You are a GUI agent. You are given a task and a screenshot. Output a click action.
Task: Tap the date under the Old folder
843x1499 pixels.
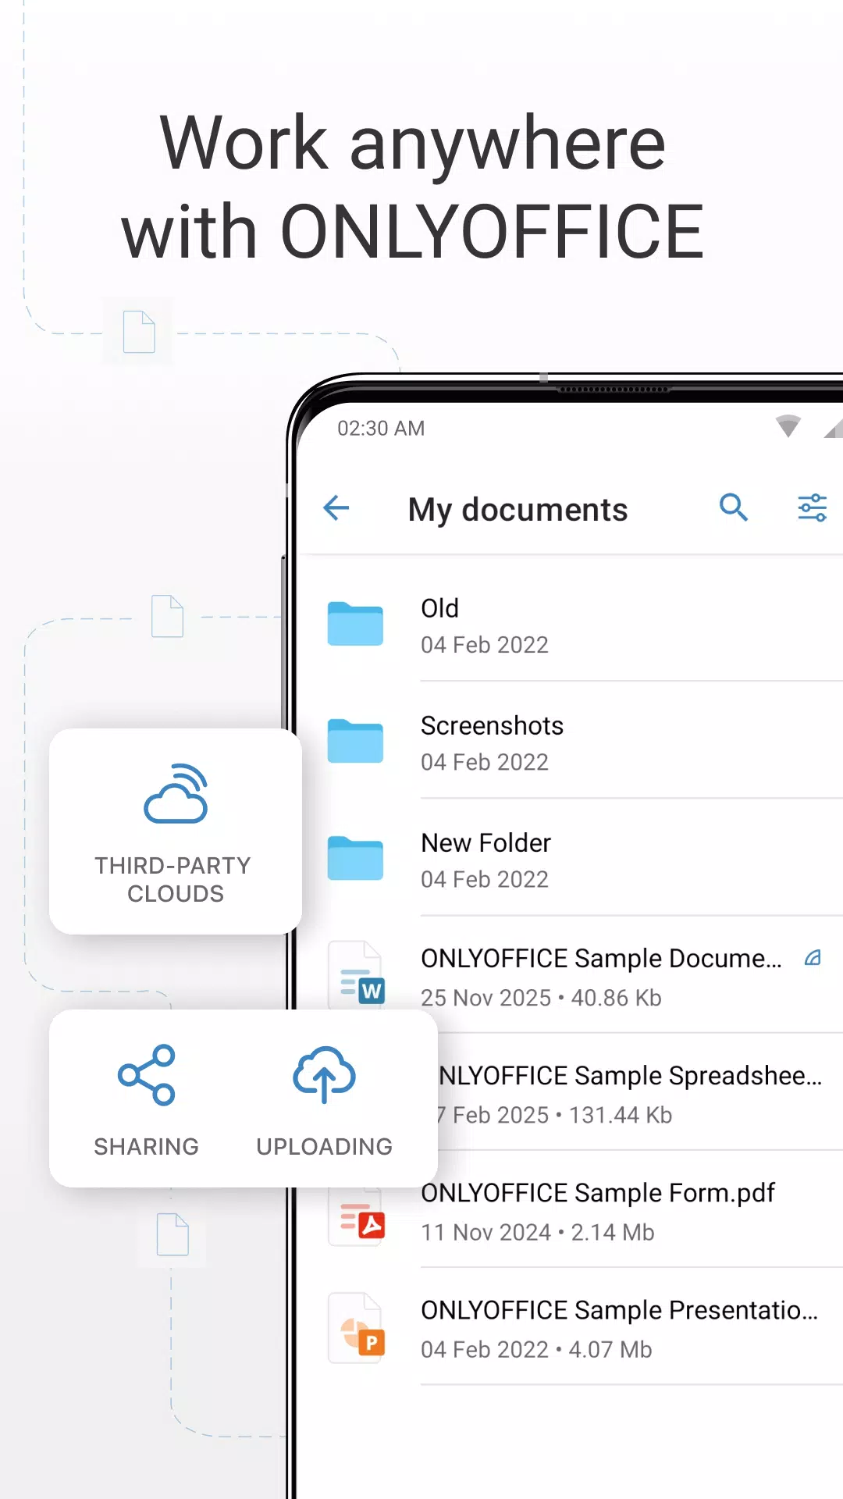coord(485,645)
